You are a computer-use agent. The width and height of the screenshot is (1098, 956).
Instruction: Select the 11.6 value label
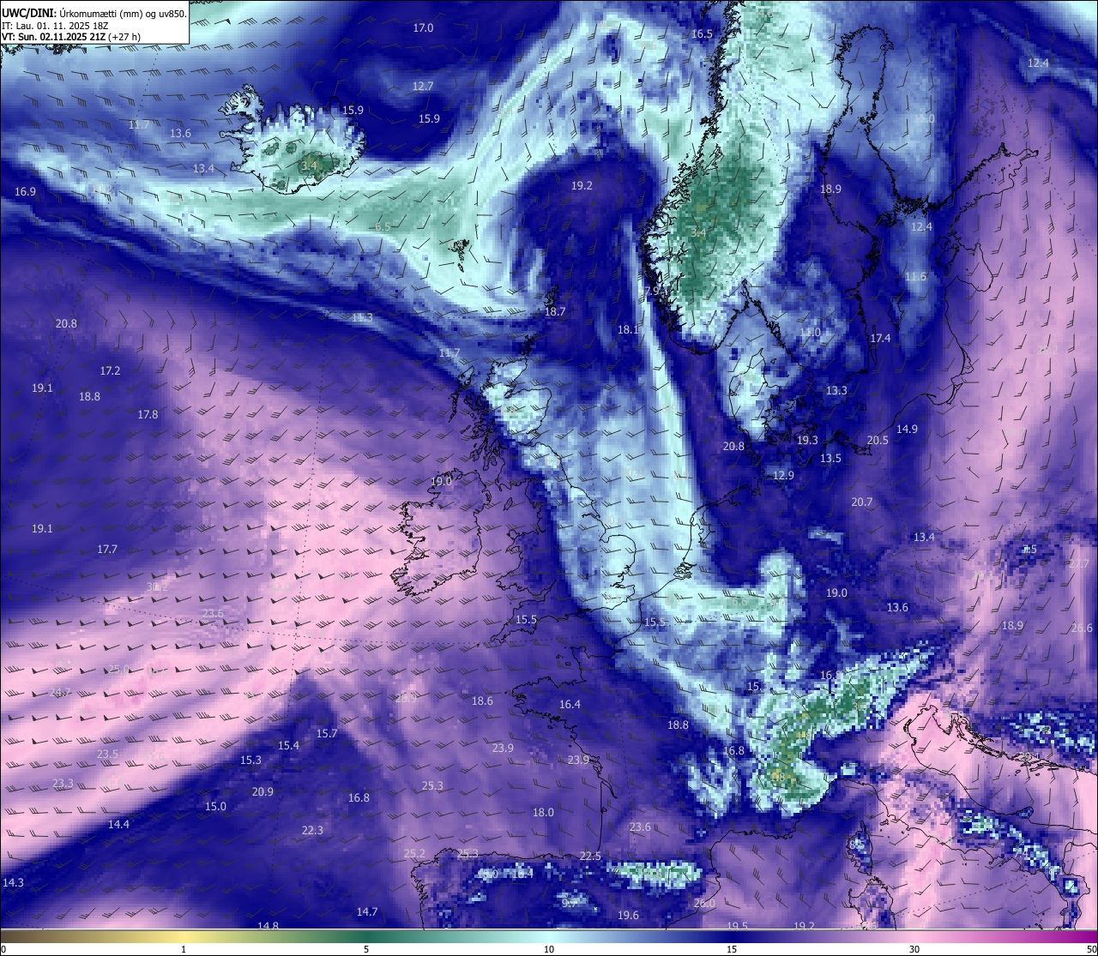click(915, 277)
